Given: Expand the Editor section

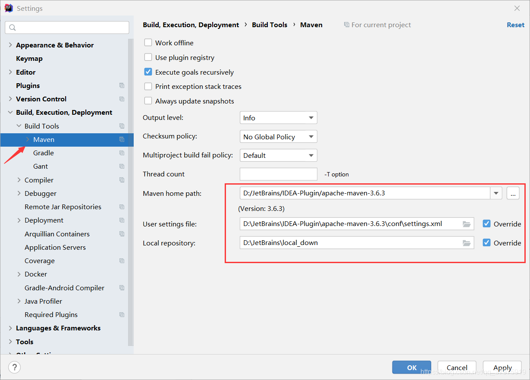Looking at the screenshot, I should 10,72.
